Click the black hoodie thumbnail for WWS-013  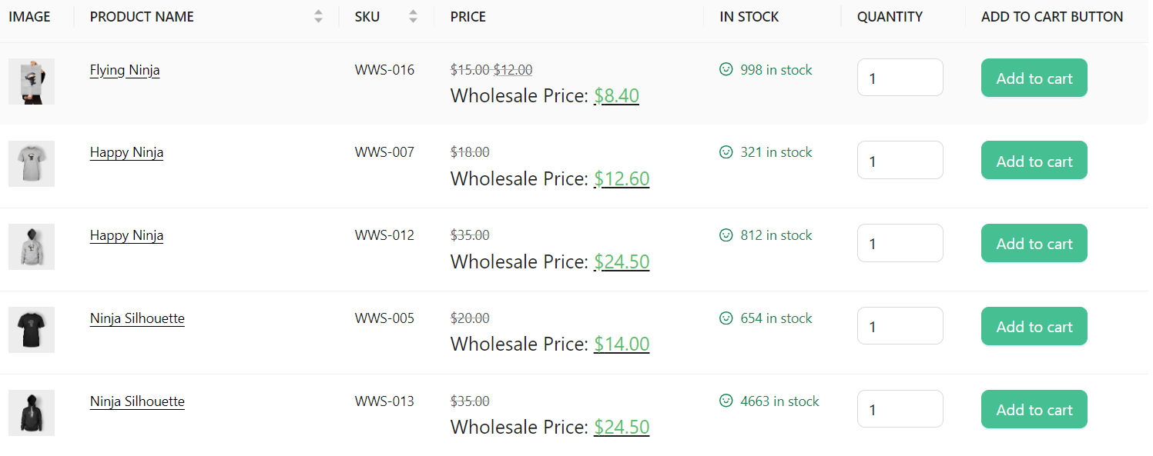(31, 413)
